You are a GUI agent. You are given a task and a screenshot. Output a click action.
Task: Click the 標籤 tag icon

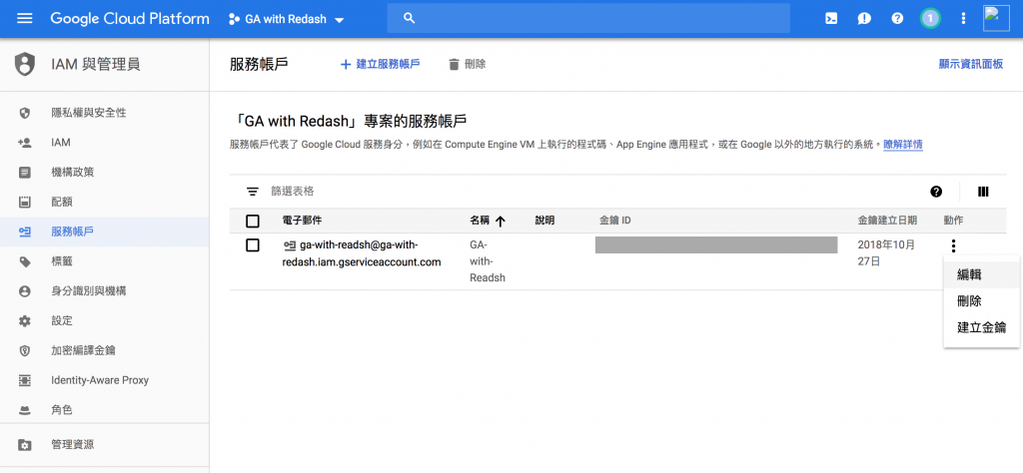point(25,261)
